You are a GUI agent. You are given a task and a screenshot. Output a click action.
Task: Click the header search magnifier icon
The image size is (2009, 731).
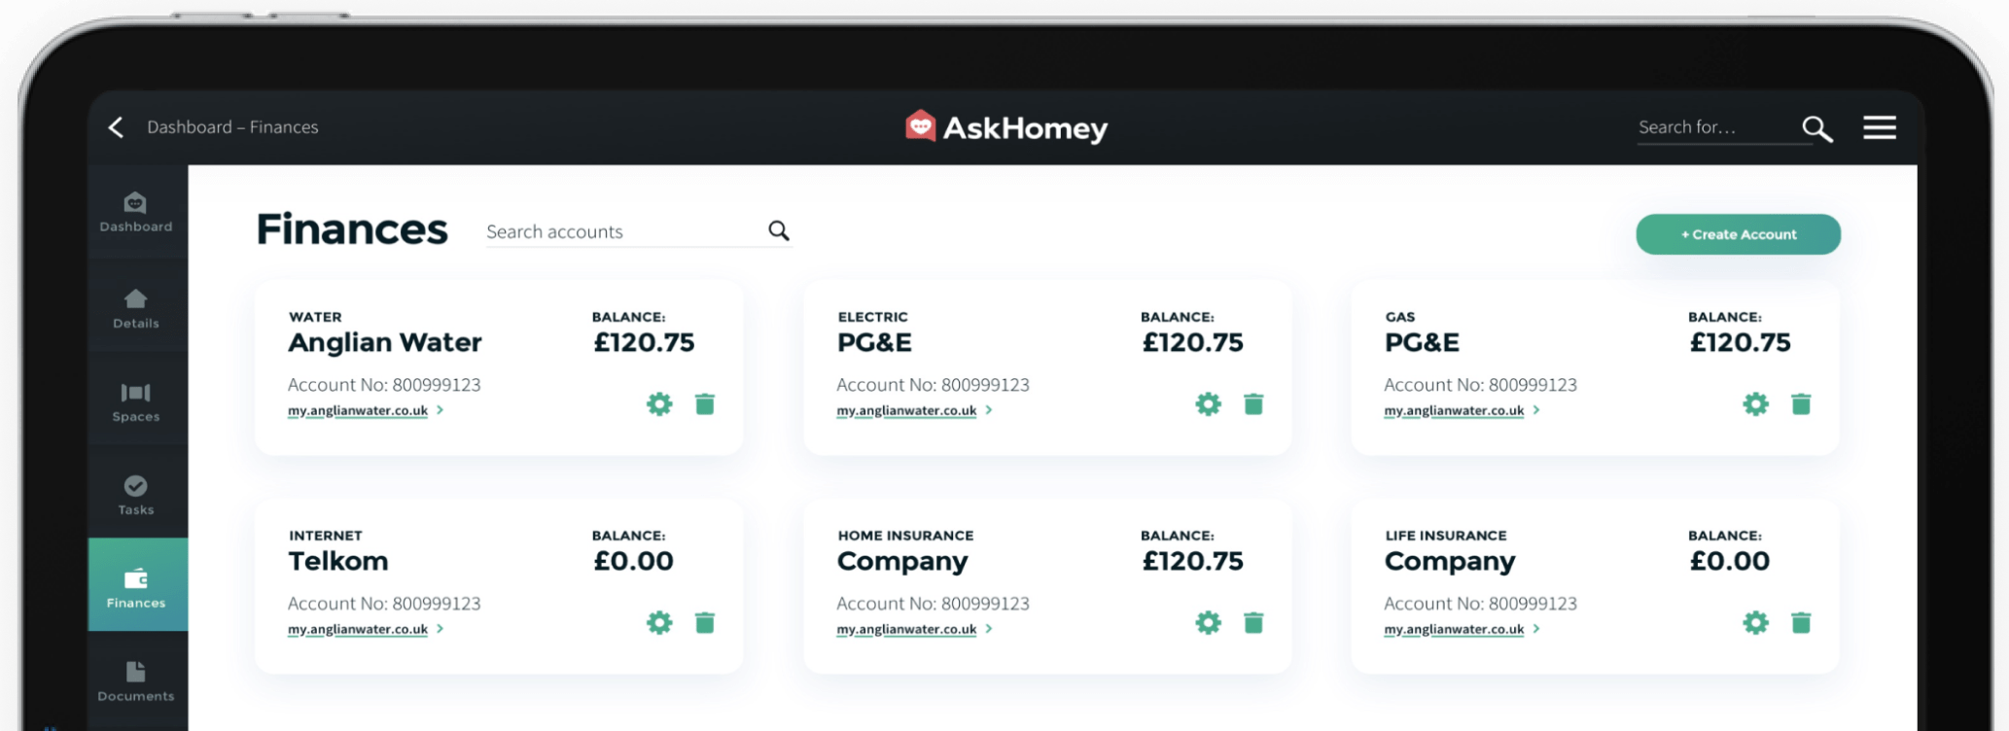coord(1816,128)
